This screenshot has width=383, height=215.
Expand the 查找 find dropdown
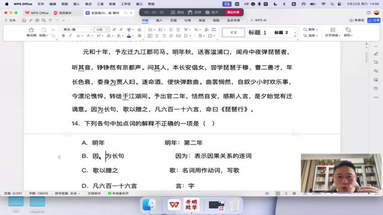click(317, 29)
